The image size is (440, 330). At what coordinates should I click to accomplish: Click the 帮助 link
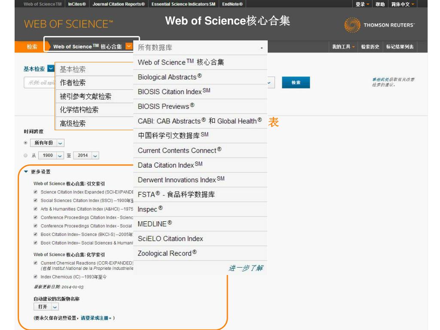pyautogui.click(x=380, y=4)
